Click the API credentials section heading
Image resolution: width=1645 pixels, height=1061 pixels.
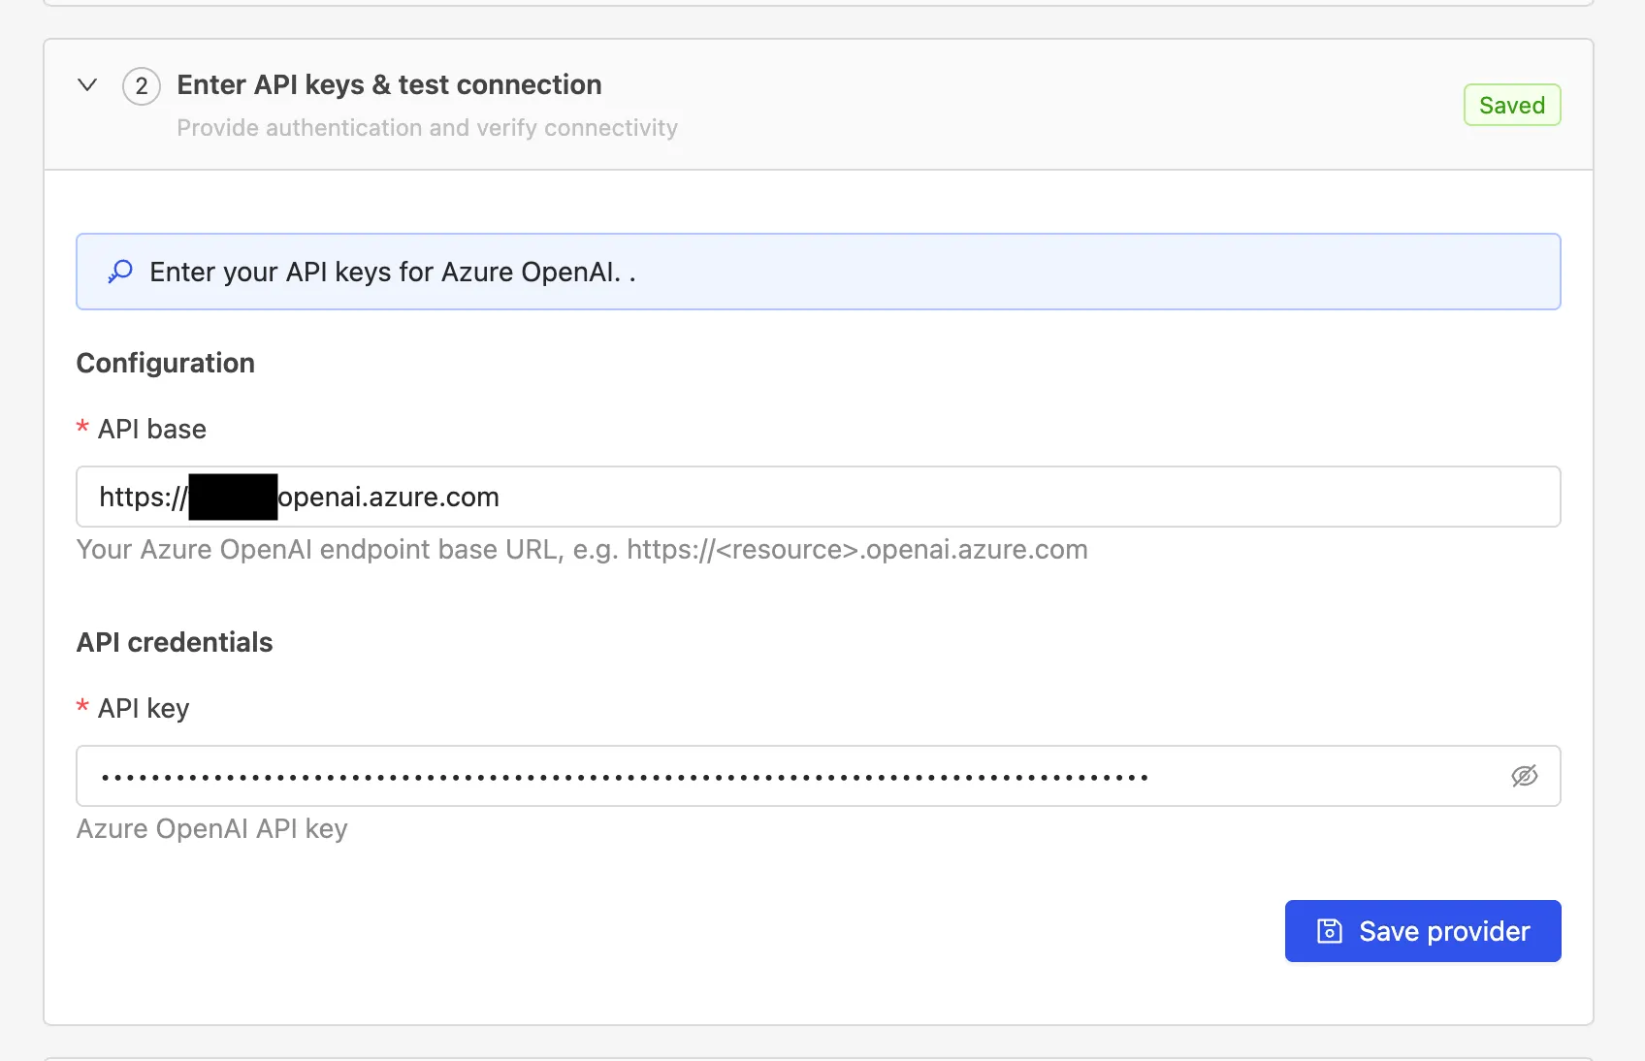coord(175,642)
